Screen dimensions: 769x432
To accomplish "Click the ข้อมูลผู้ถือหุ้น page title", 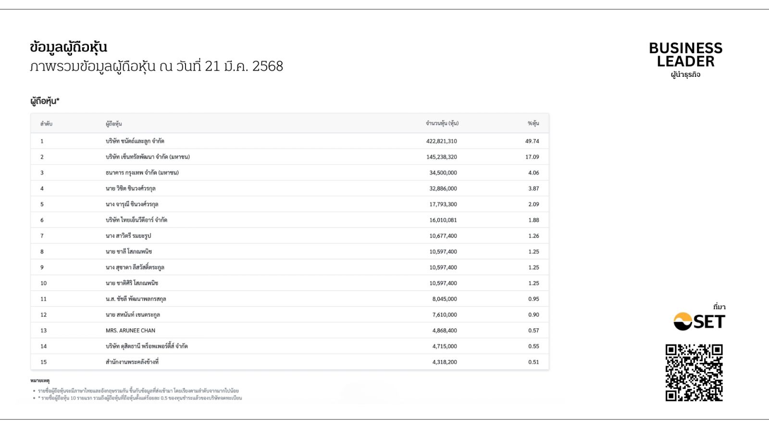I will (x=68, y=47).
